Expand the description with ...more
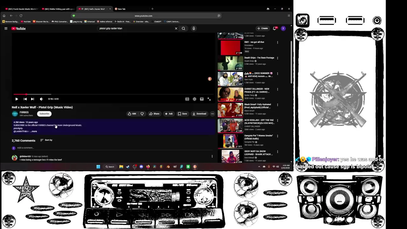This screenshot has height=229, width=407. pos(34,131)
